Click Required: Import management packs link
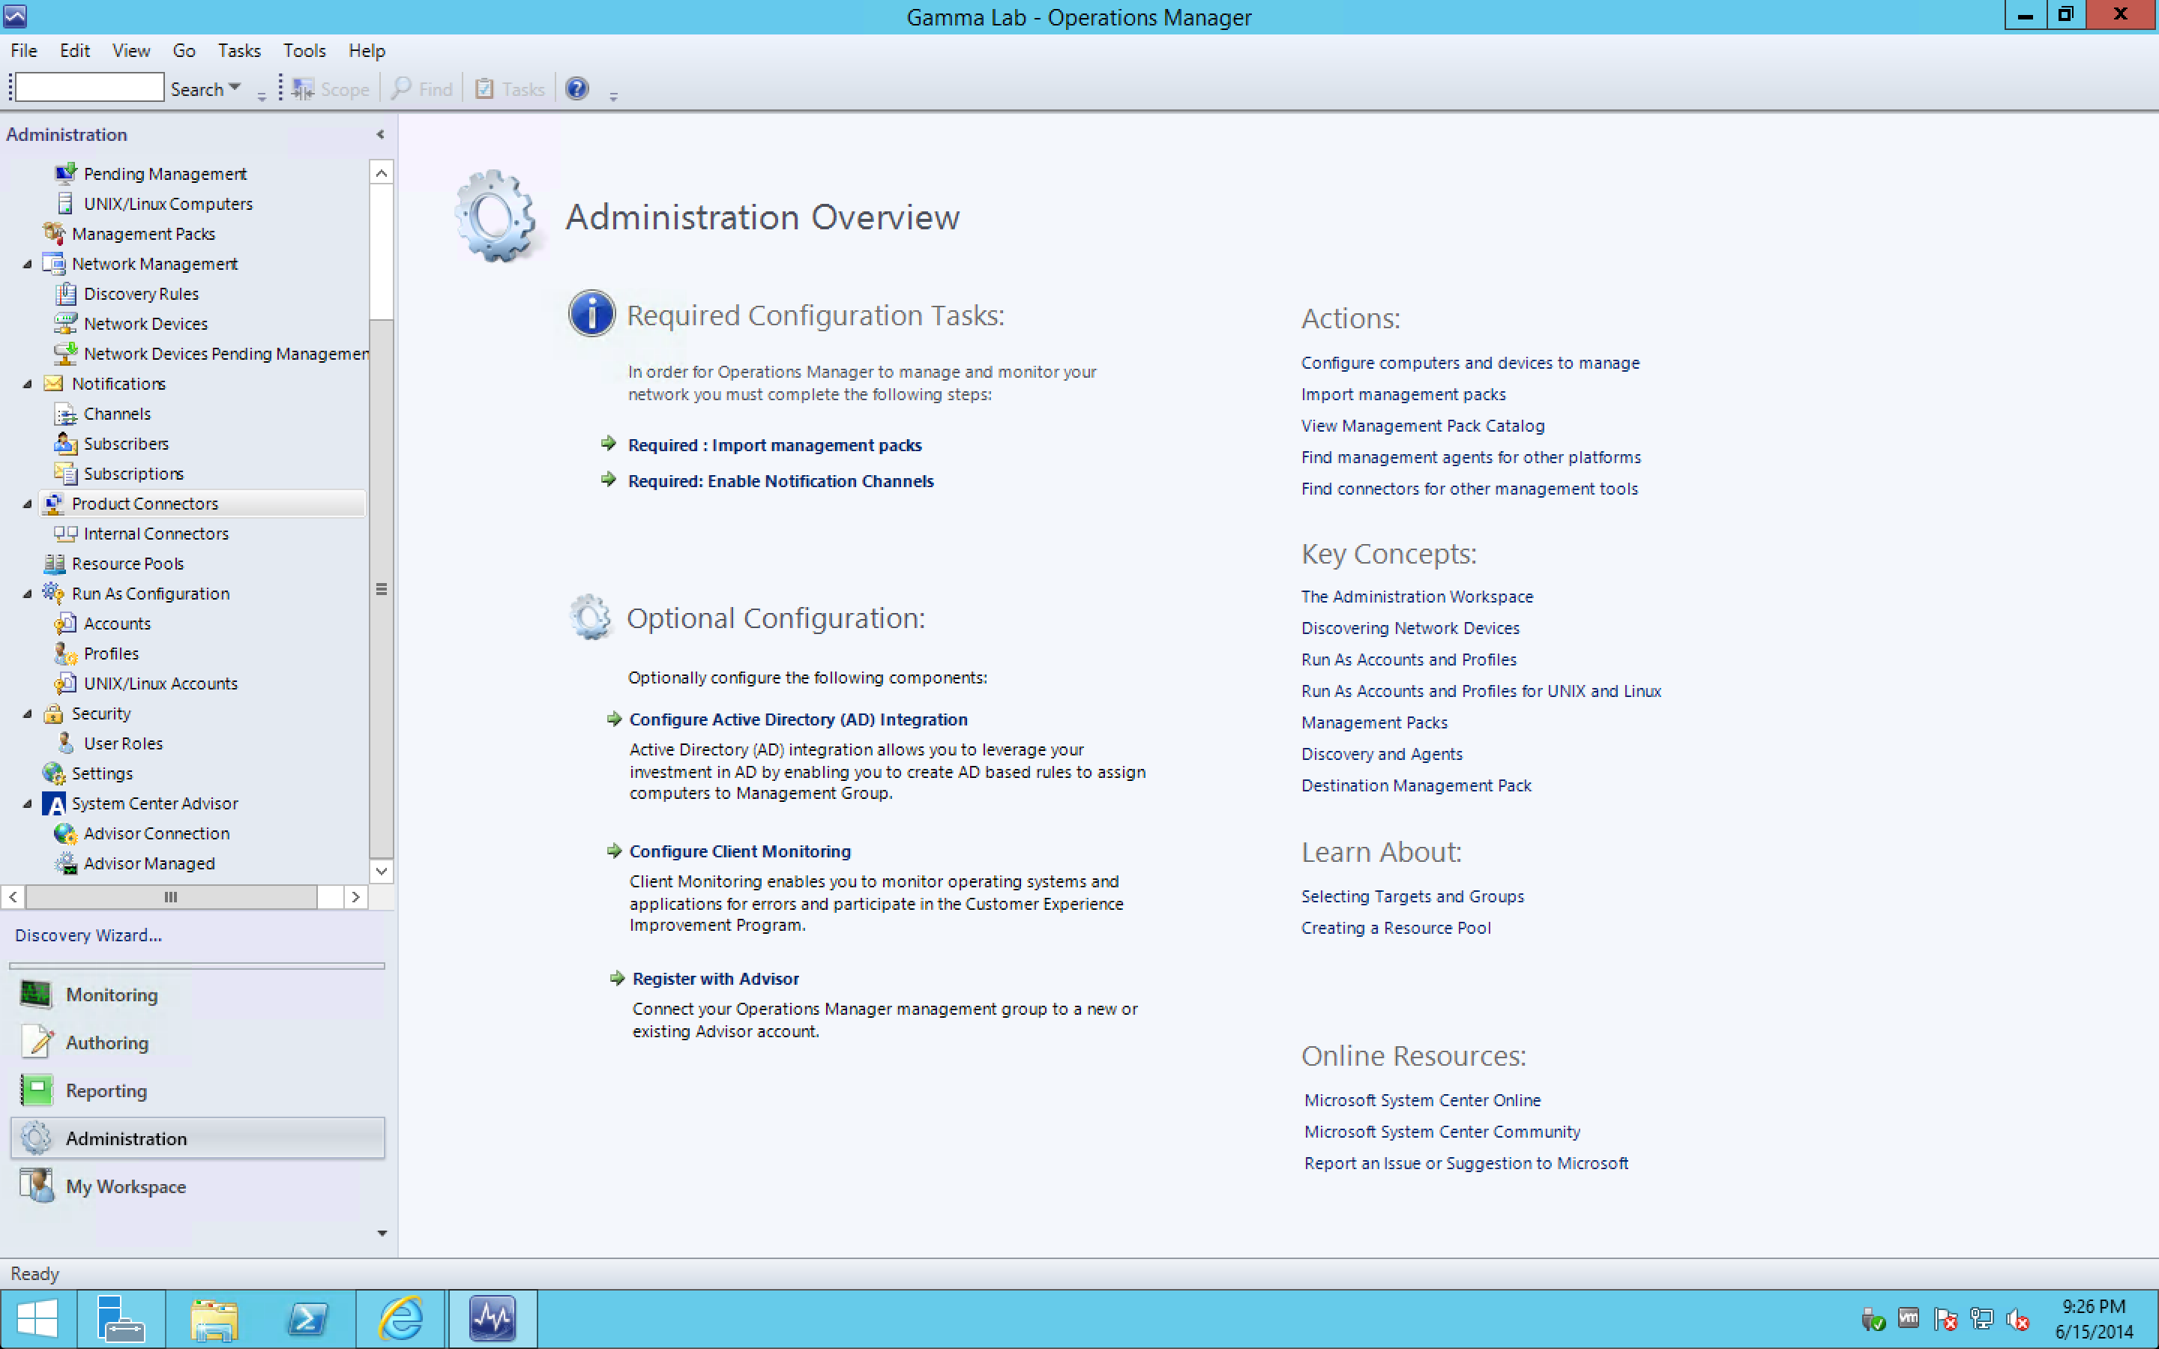The image size is (2159, 1349). pos(774,445)
